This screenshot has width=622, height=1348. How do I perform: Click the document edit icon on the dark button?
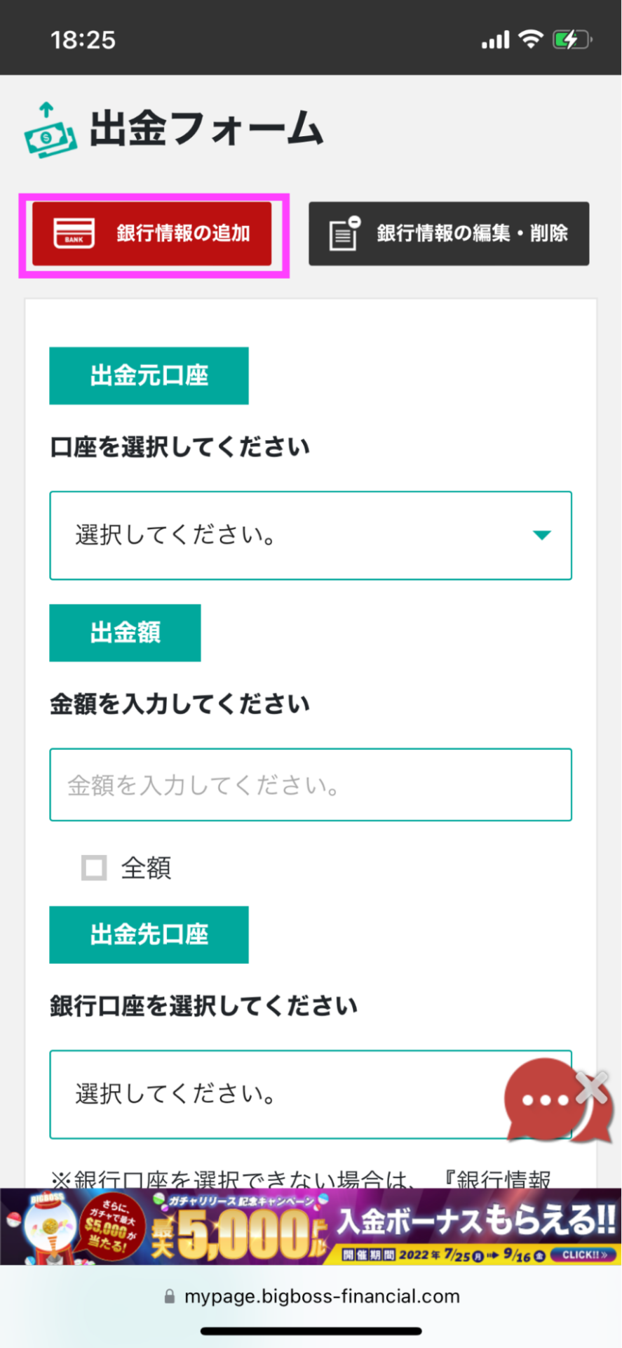click(x=345, y=234)
